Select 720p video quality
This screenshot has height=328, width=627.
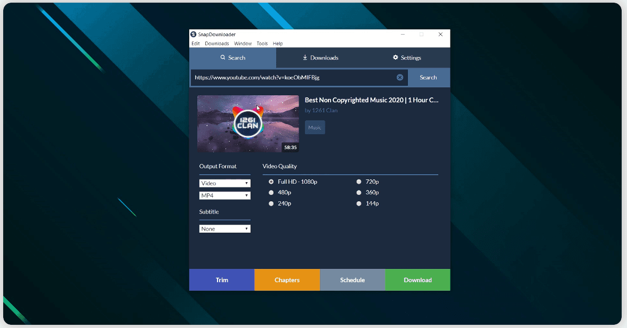point(359,182)
